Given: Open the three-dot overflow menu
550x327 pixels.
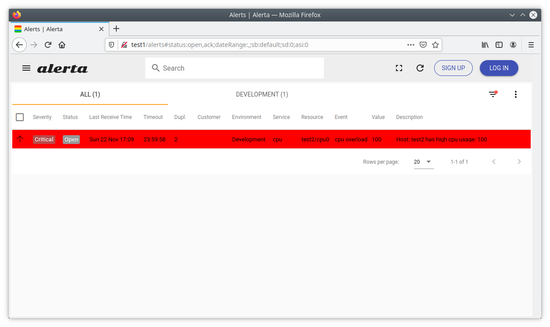Looking at the screenshot, I should 515,94.
